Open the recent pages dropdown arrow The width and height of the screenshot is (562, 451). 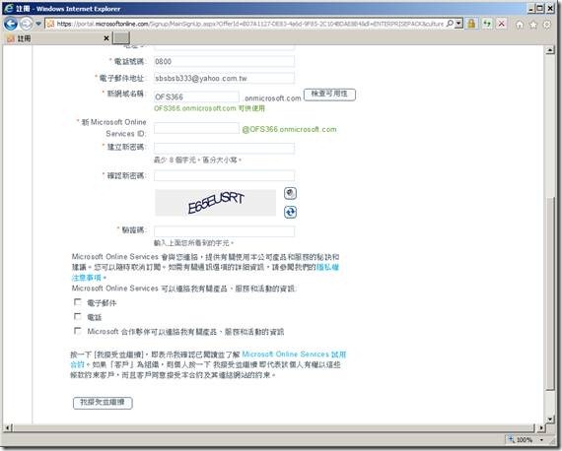(x=38, y=24)
